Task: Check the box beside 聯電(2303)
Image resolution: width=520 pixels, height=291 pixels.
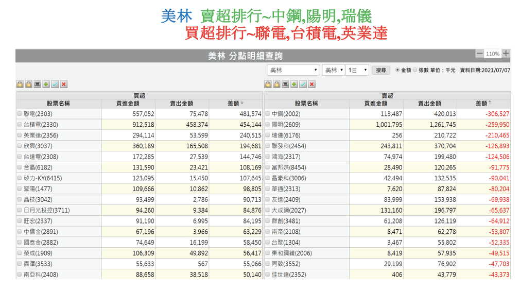Action: click(x=20, y=114)
